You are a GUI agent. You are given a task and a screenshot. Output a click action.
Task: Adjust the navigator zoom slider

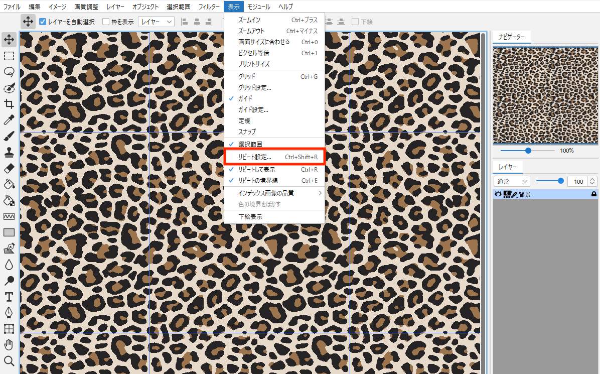[528, 151]
